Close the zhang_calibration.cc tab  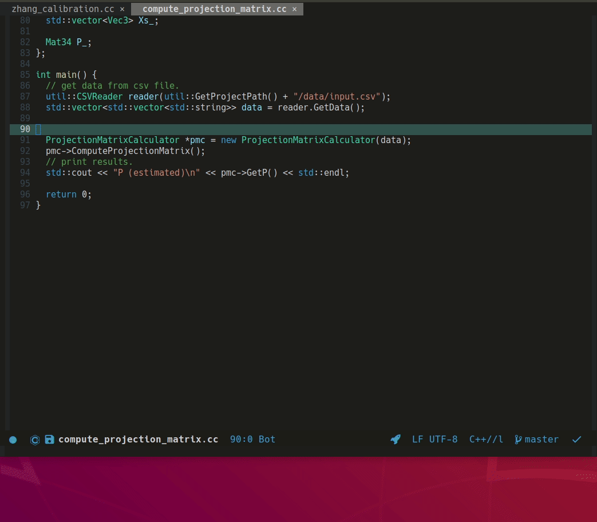(122, 9)
